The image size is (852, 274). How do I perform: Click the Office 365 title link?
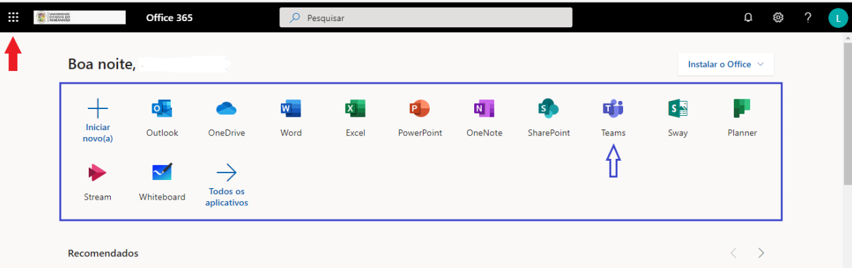169,18
